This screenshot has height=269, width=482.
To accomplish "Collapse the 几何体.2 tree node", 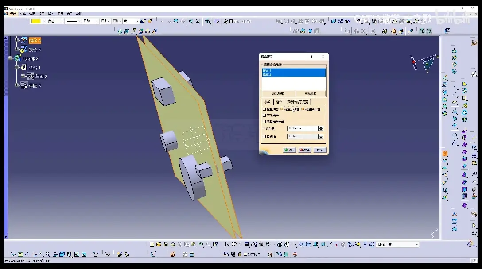I will [11, 58].
